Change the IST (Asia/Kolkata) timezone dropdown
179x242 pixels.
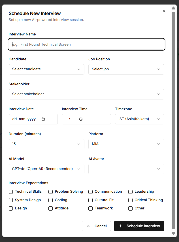[x=139, y=119]
